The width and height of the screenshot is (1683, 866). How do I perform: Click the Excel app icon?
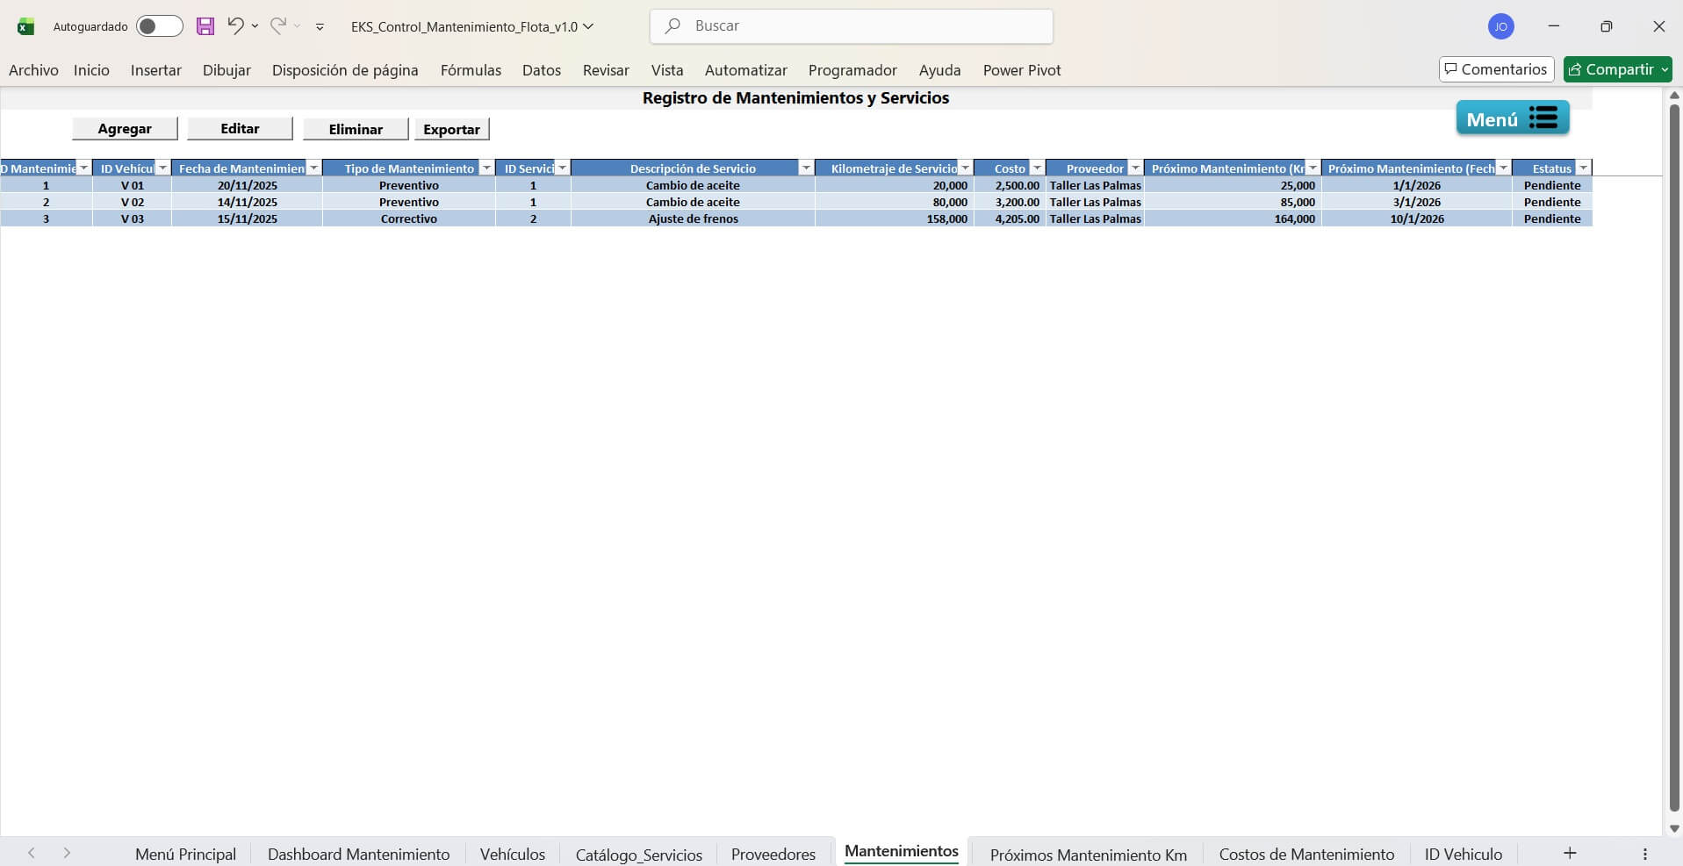[25, 27]
